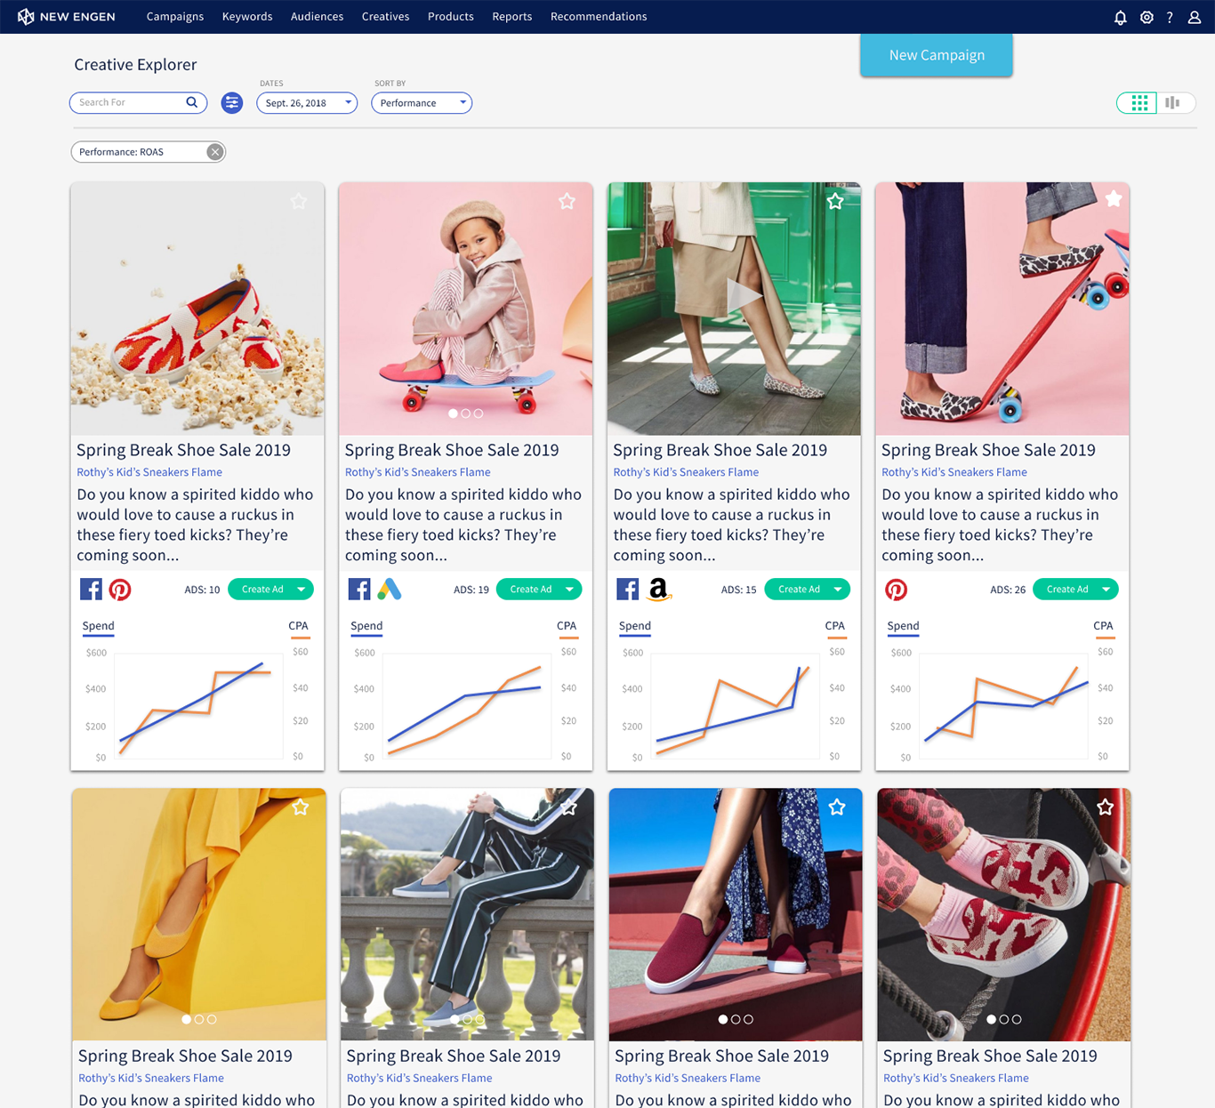This screenshot has width=1215, height=1108.
Task: Open the Products menu
Action: 451,17
